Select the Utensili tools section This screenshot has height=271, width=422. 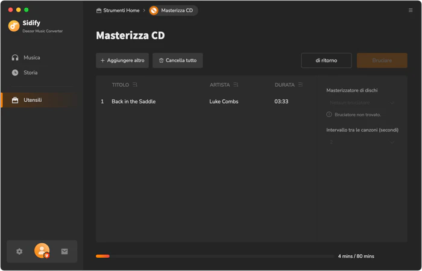[x=40, y=100]
